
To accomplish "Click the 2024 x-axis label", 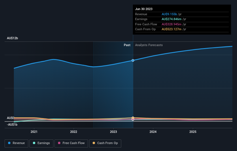I will (x=153, y=132).
